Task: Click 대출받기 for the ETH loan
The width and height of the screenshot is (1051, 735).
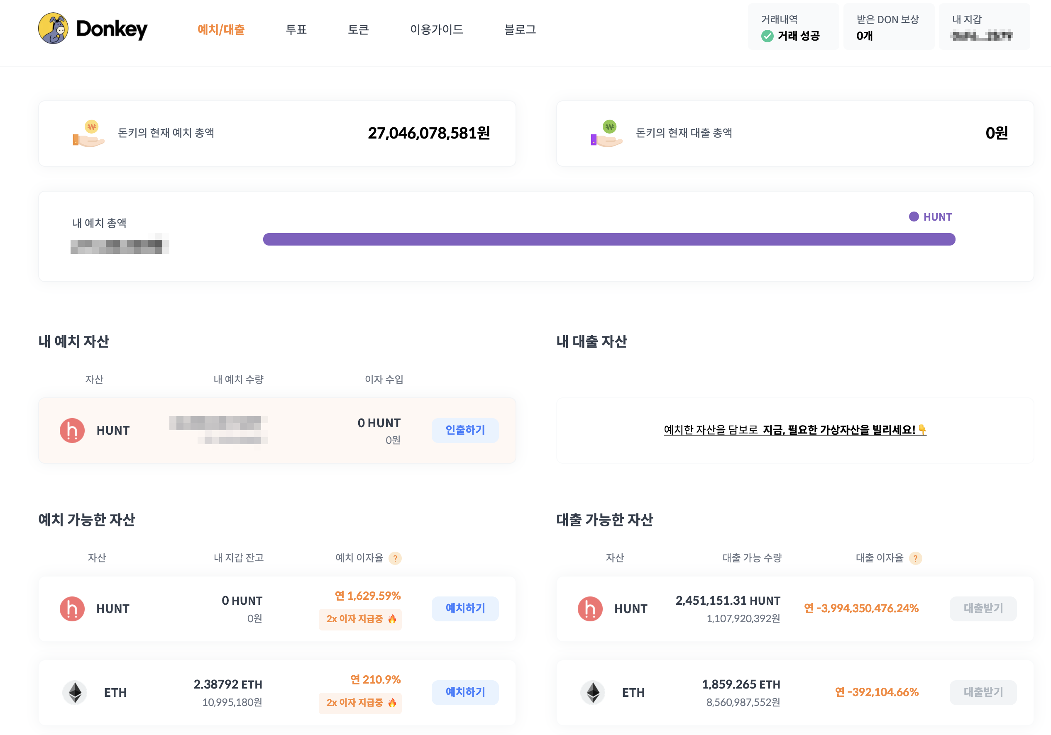Action: pos(983,692)
